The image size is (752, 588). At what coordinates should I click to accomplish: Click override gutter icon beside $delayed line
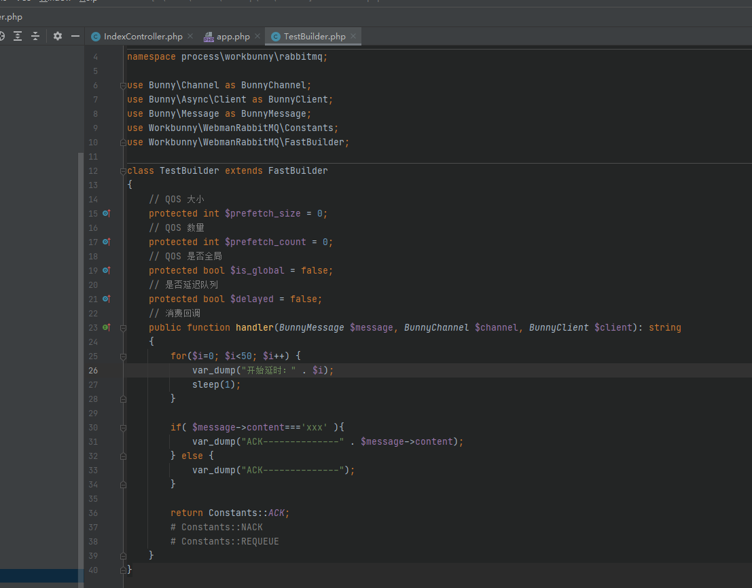coord(107,299)
